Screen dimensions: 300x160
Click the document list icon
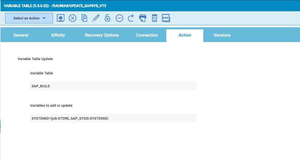pos(154,18)
